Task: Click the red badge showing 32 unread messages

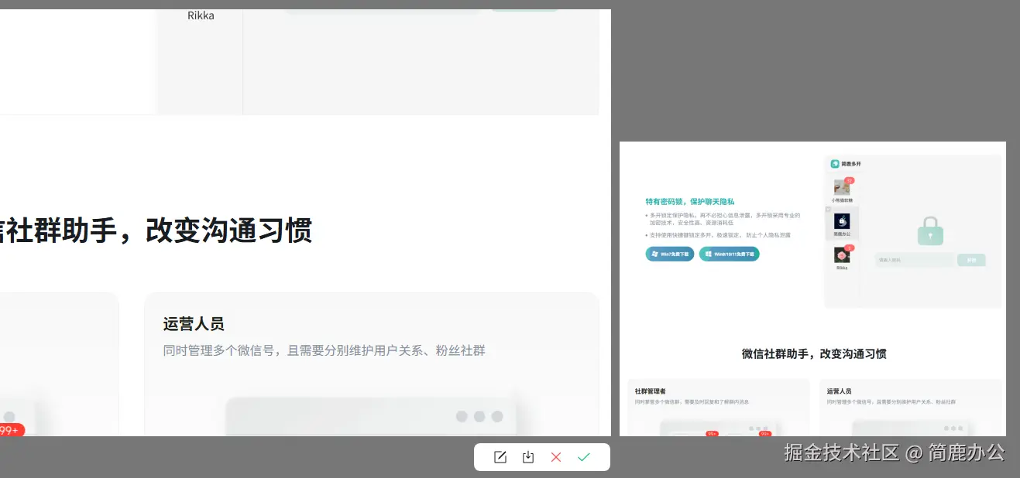Action: coord(848,179)
